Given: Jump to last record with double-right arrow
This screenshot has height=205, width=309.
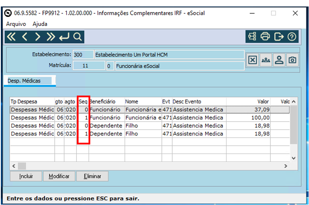Looking at the screenshot, I should [51, 37].
